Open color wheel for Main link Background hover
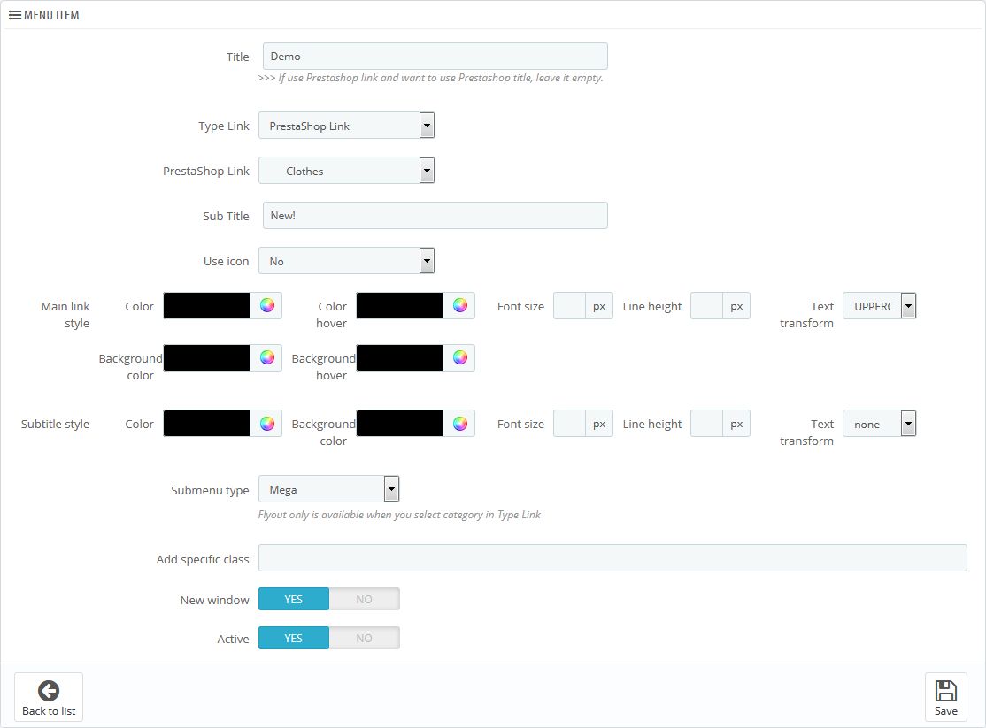The width and height of the screenshot is (986, 728). [x=459, y=358]
